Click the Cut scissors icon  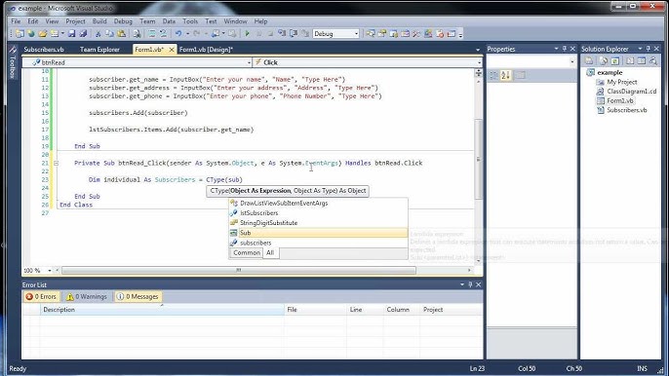coord(98,34)
